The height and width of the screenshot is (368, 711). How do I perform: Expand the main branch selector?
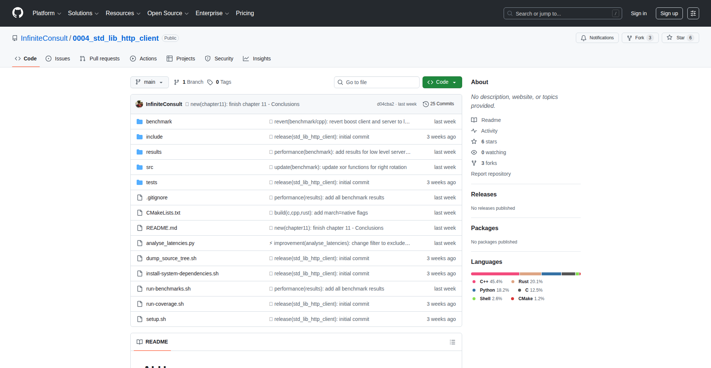pos(149,82)
